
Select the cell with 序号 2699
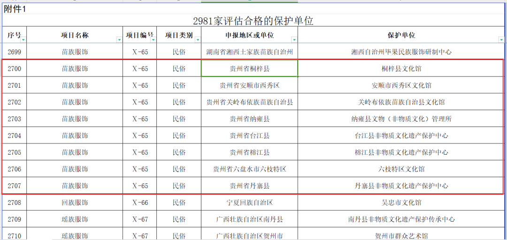pyautogui.click(x=14, y=52)
